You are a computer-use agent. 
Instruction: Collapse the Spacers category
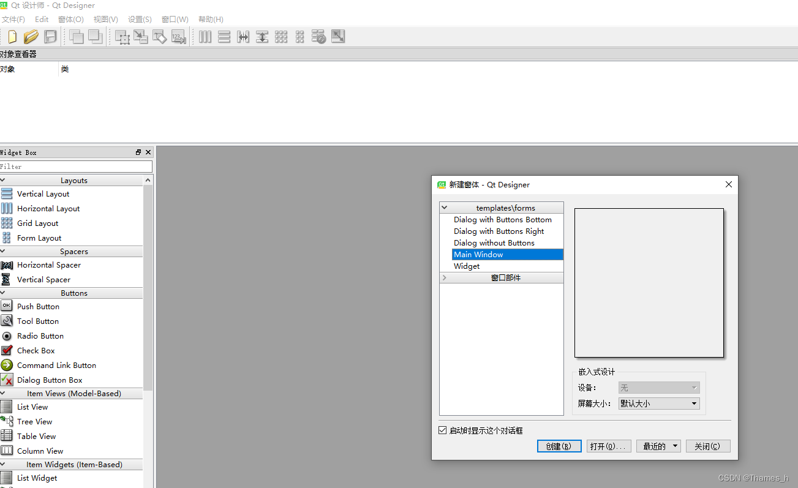click(3, 251)
